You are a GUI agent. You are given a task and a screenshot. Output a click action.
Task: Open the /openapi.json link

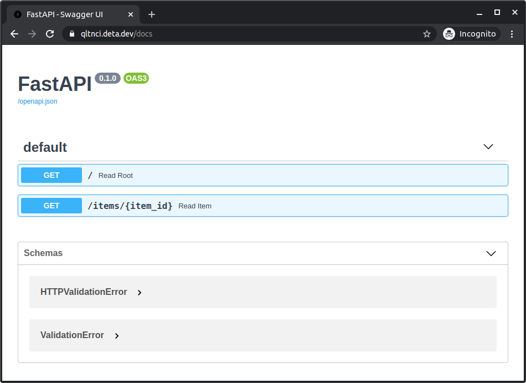(38, 101)
